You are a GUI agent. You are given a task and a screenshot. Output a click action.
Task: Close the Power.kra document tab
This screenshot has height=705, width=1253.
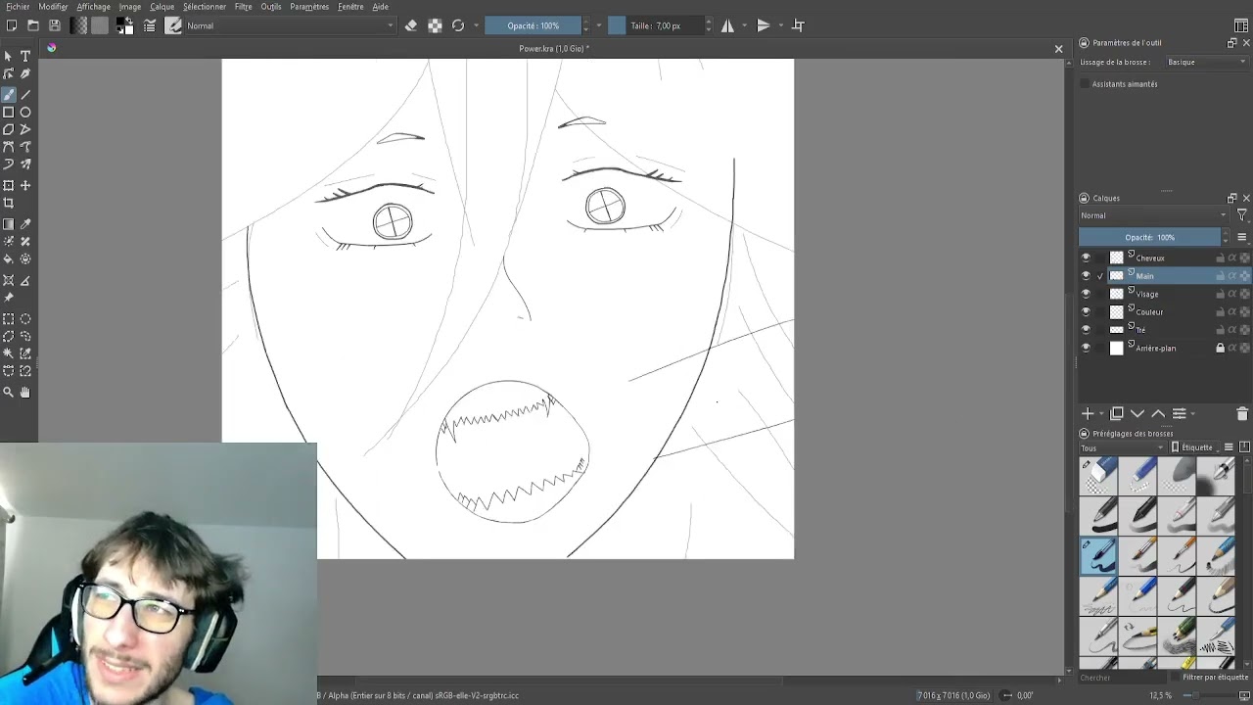click(1058, 49)
